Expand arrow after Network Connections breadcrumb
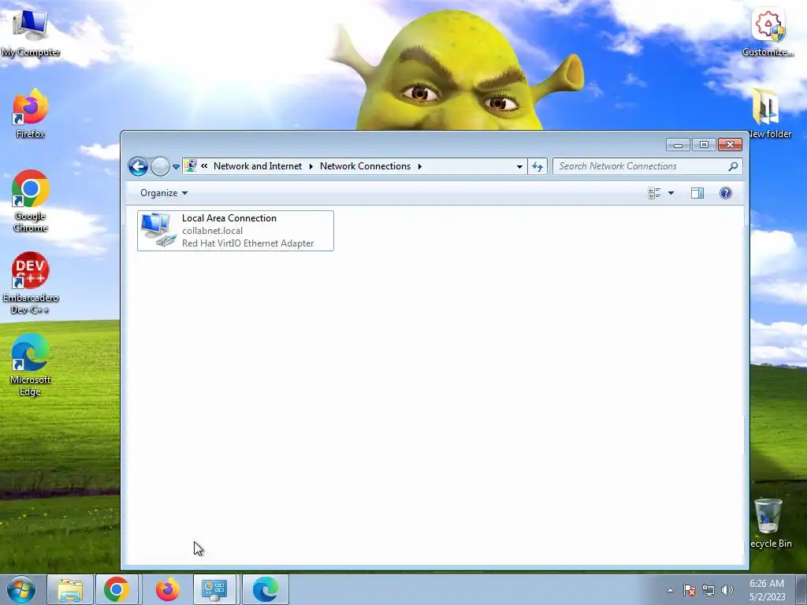The image size is (807, 605). coord(420,166)
